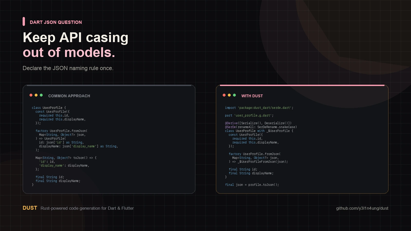Select the 'WITH DUST' panel title
The height and width of the screenshot is (231, 411).
pos(252,96)
